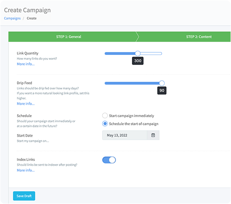Click the Save Draft button

tap(24, 196)
